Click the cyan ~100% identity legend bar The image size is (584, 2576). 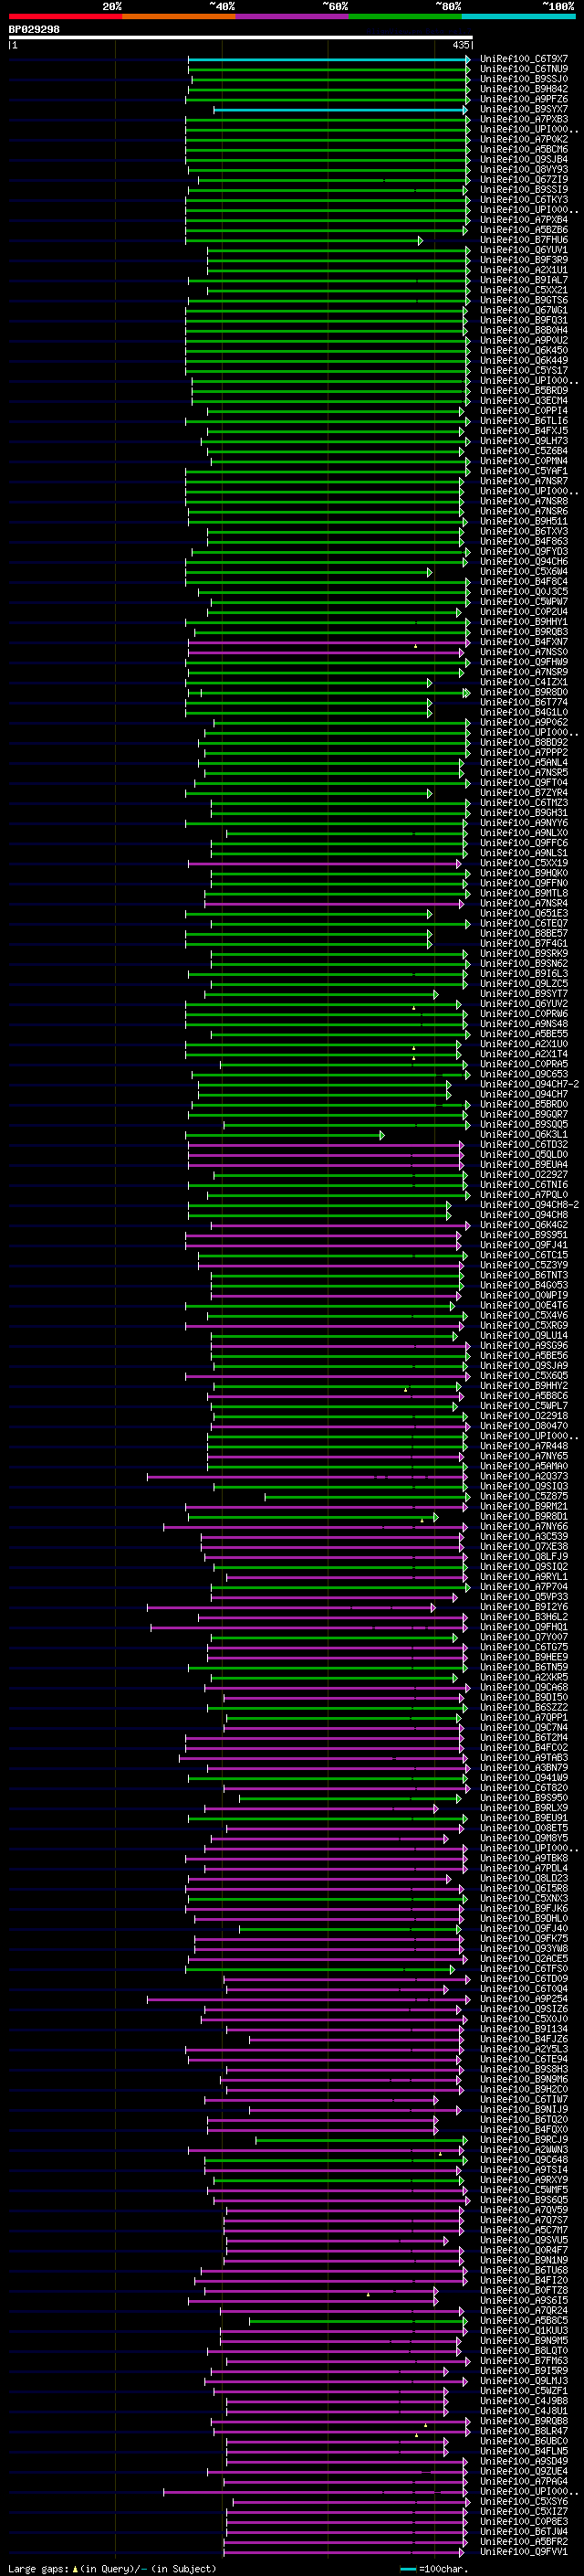518,17
